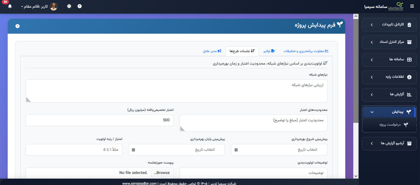The height and width of the screenshot is (185, 420).
Task: Click the scrollbar down arrow
Action: tap(356, 176)
